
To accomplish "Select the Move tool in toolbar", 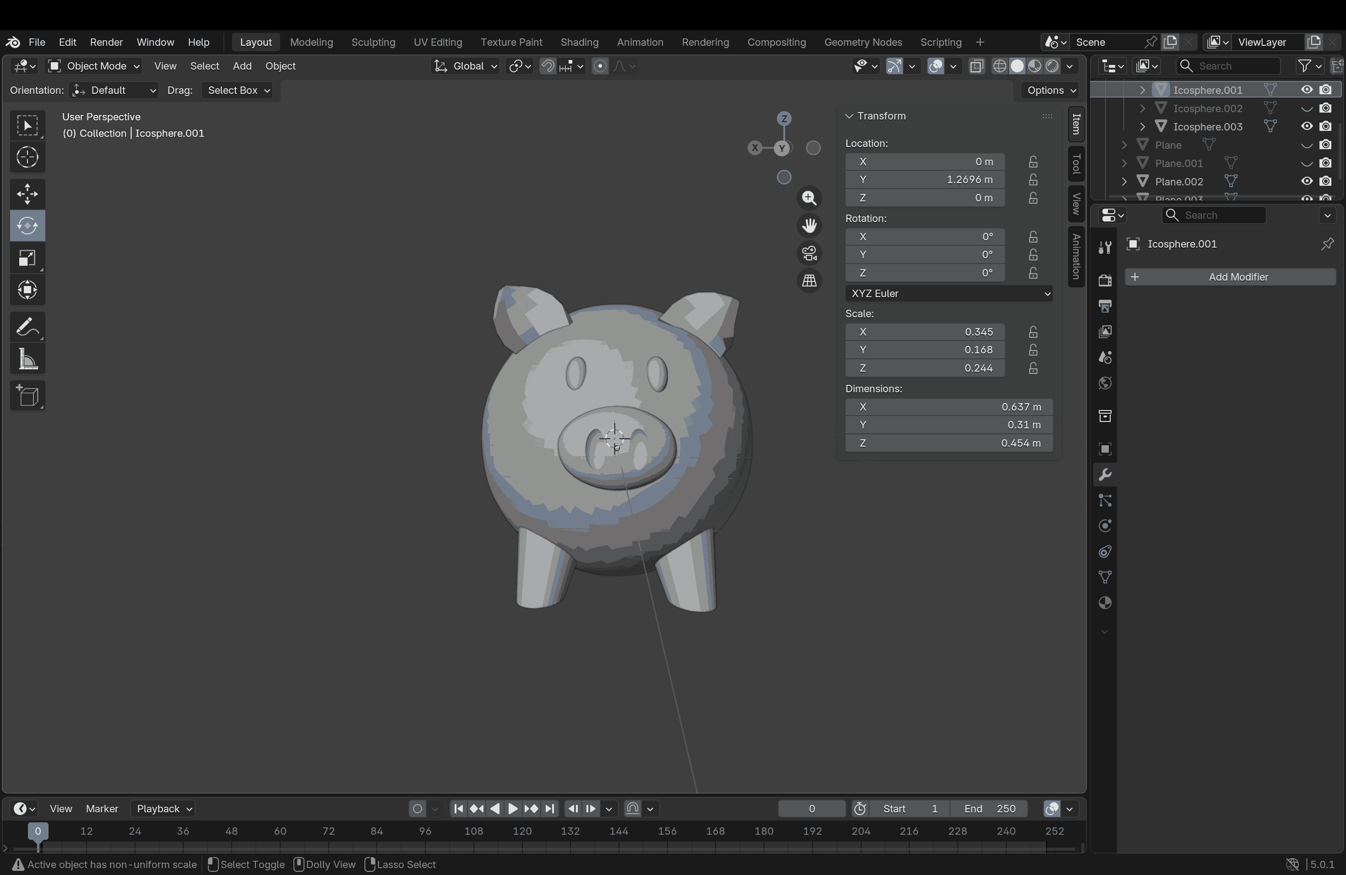I will click(x=27, y=194).
